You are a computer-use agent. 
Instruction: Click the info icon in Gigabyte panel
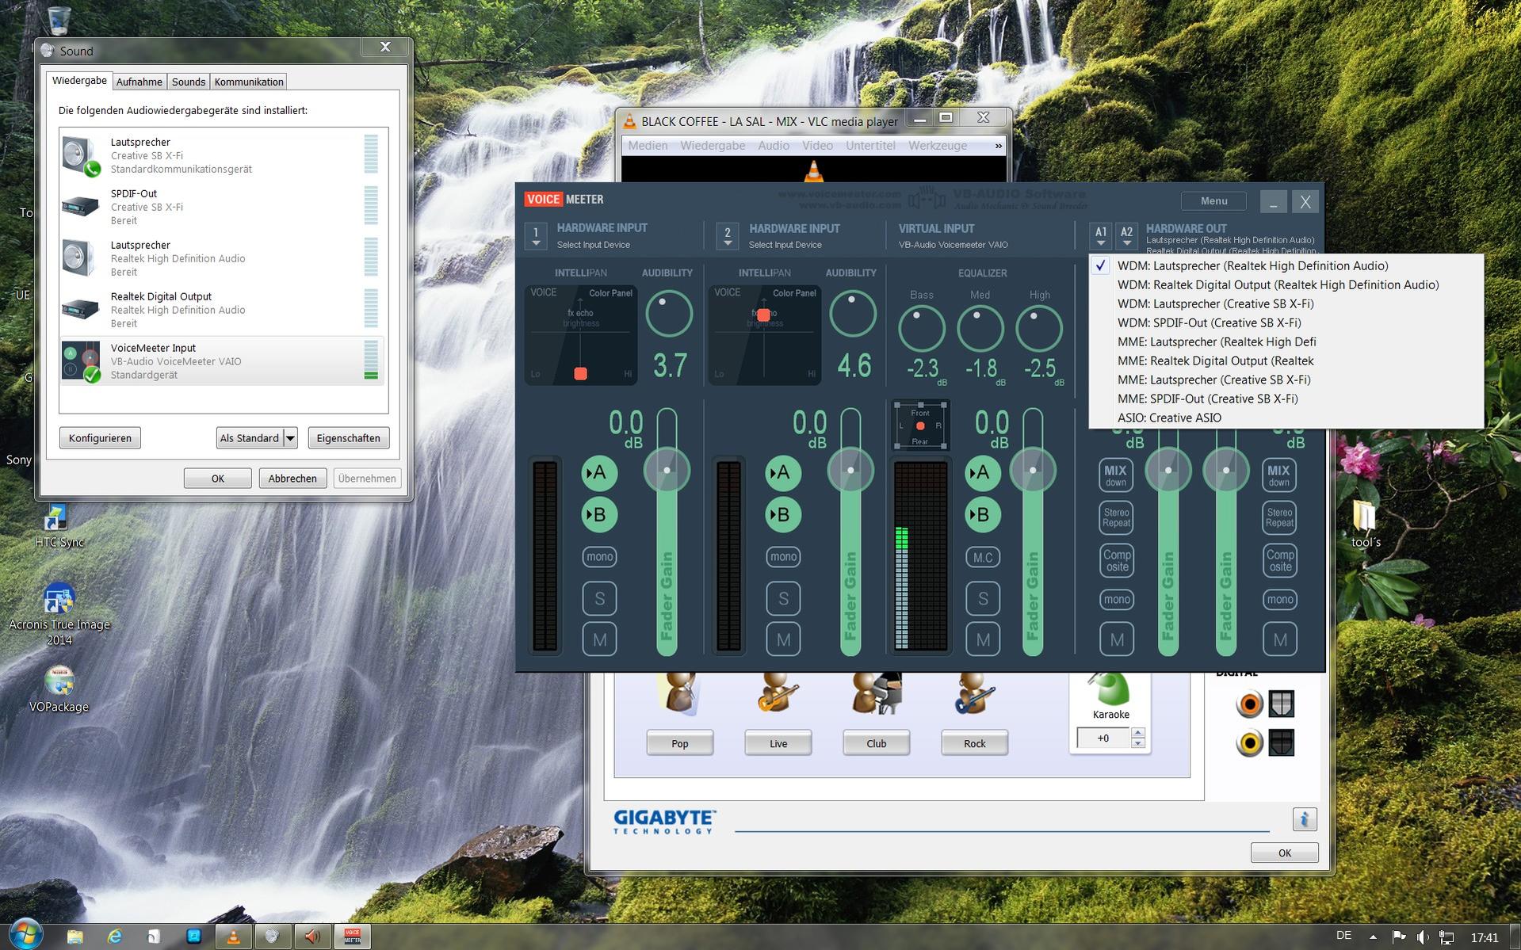pyautogui.click(x=1304, y=818)
